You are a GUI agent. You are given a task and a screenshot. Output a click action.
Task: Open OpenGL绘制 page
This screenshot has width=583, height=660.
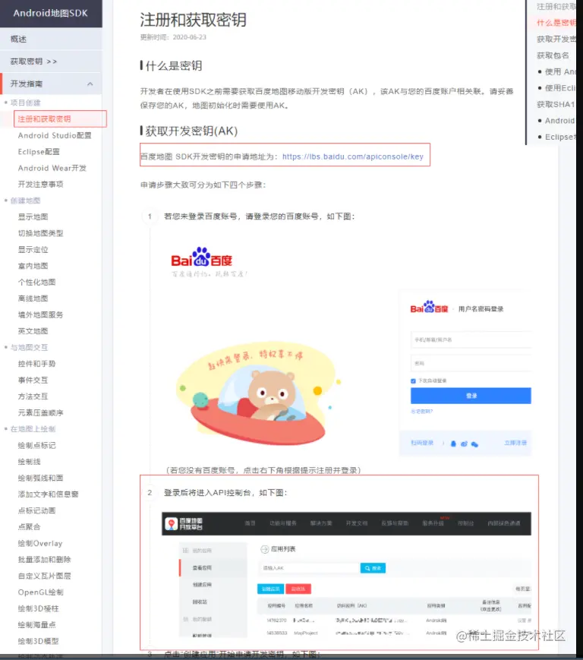[x=40, y=592]
